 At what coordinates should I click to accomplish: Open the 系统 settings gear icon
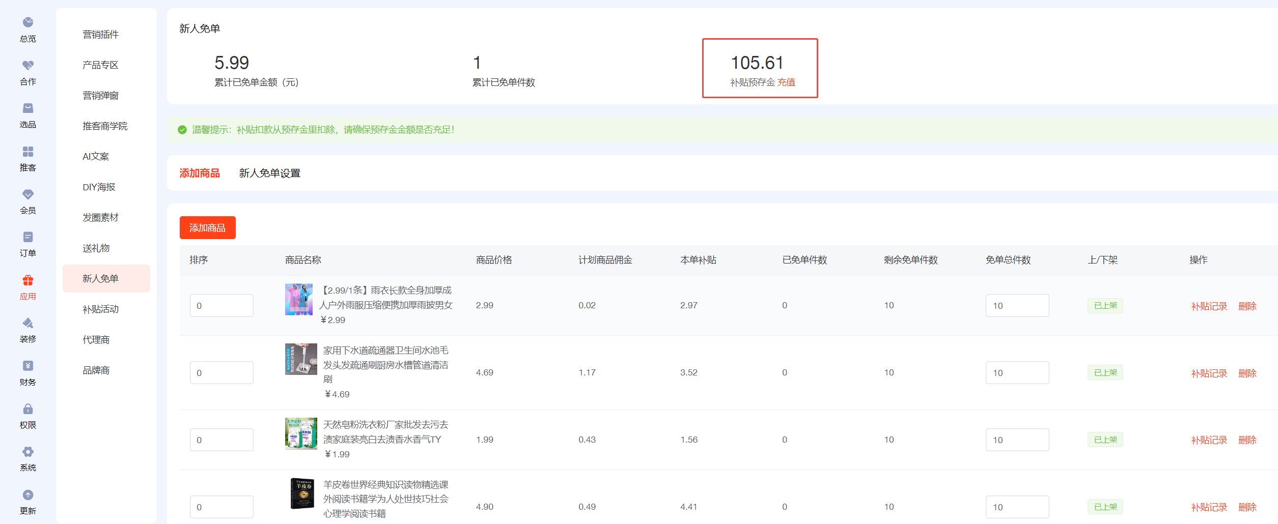pos(28,452)
